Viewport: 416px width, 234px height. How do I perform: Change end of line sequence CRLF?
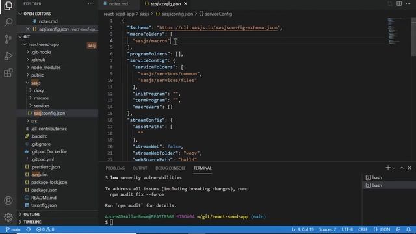click(363, 229)
